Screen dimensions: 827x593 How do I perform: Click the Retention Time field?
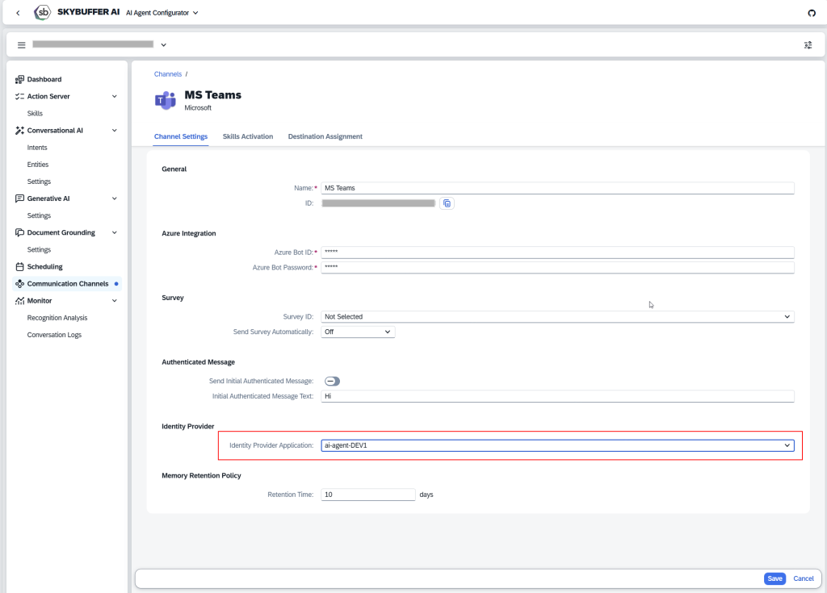368,495
